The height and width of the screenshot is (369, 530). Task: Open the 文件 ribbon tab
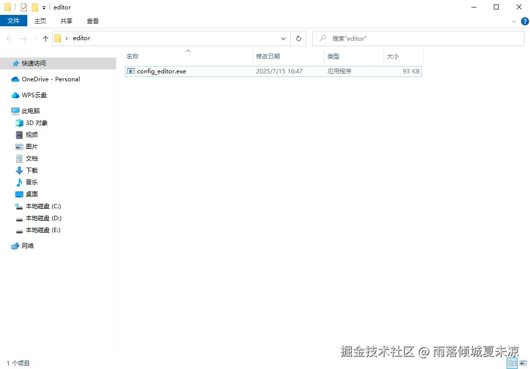point(13,21)
